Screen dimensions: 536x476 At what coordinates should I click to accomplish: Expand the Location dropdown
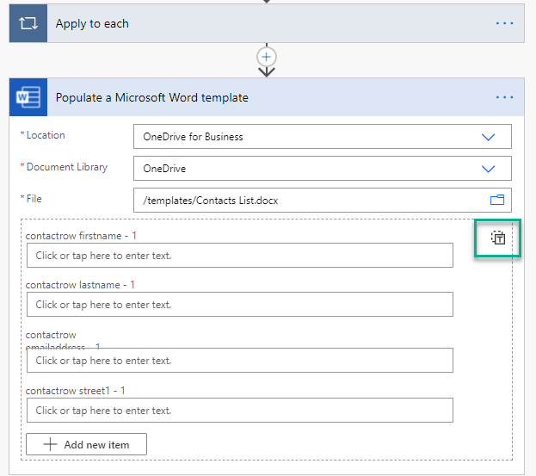[x=488, y=137]
